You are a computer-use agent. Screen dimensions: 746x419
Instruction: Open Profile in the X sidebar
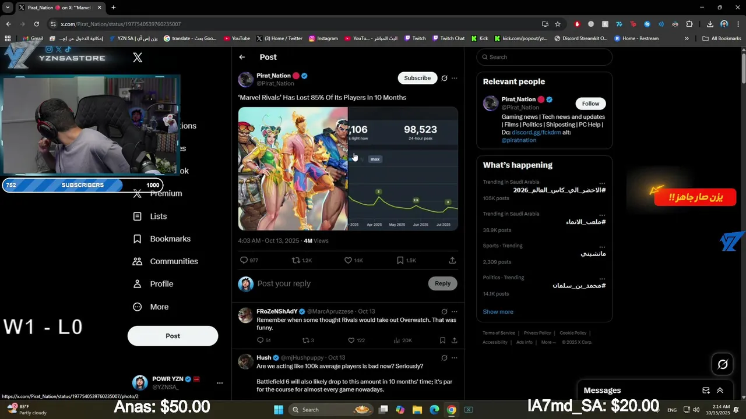pyautogui.click(x=153, y=284)
